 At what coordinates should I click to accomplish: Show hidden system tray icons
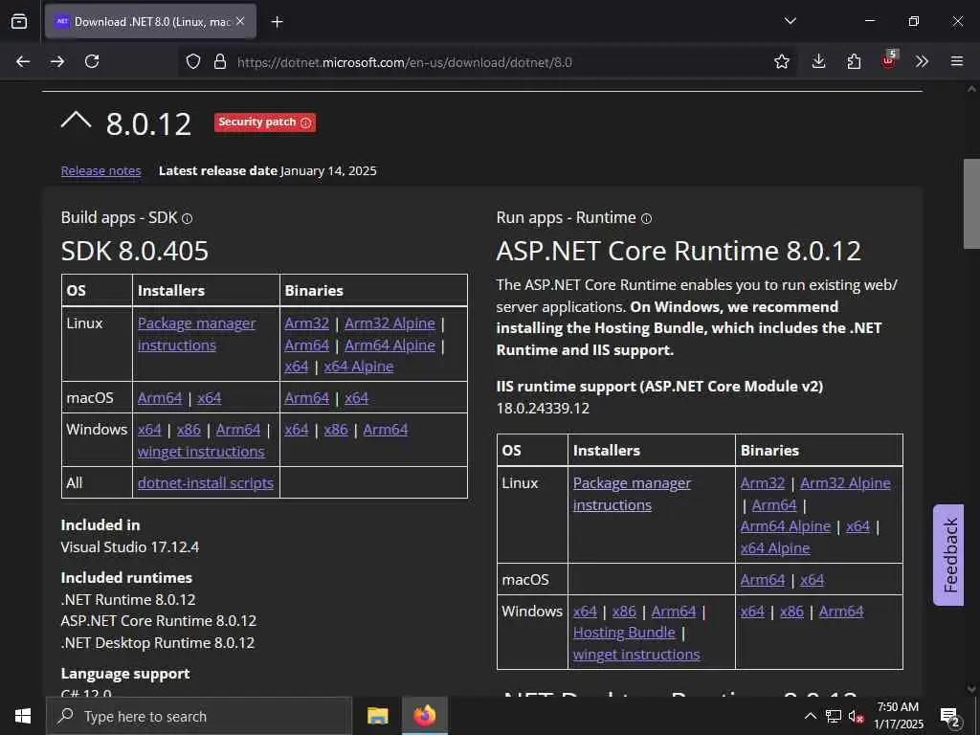pyautogui.click(x=810, y=716)
